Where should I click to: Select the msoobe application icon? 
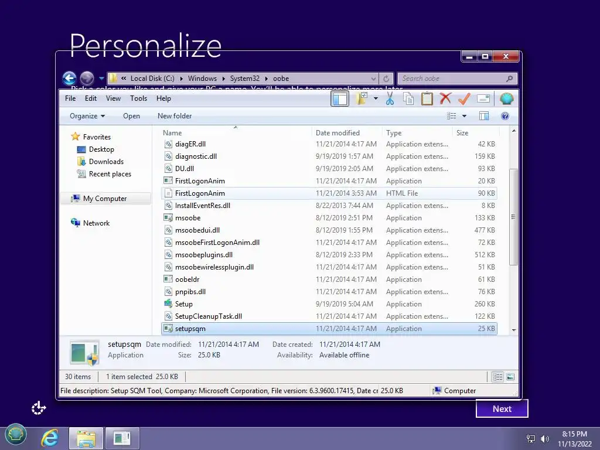[168, 218]
